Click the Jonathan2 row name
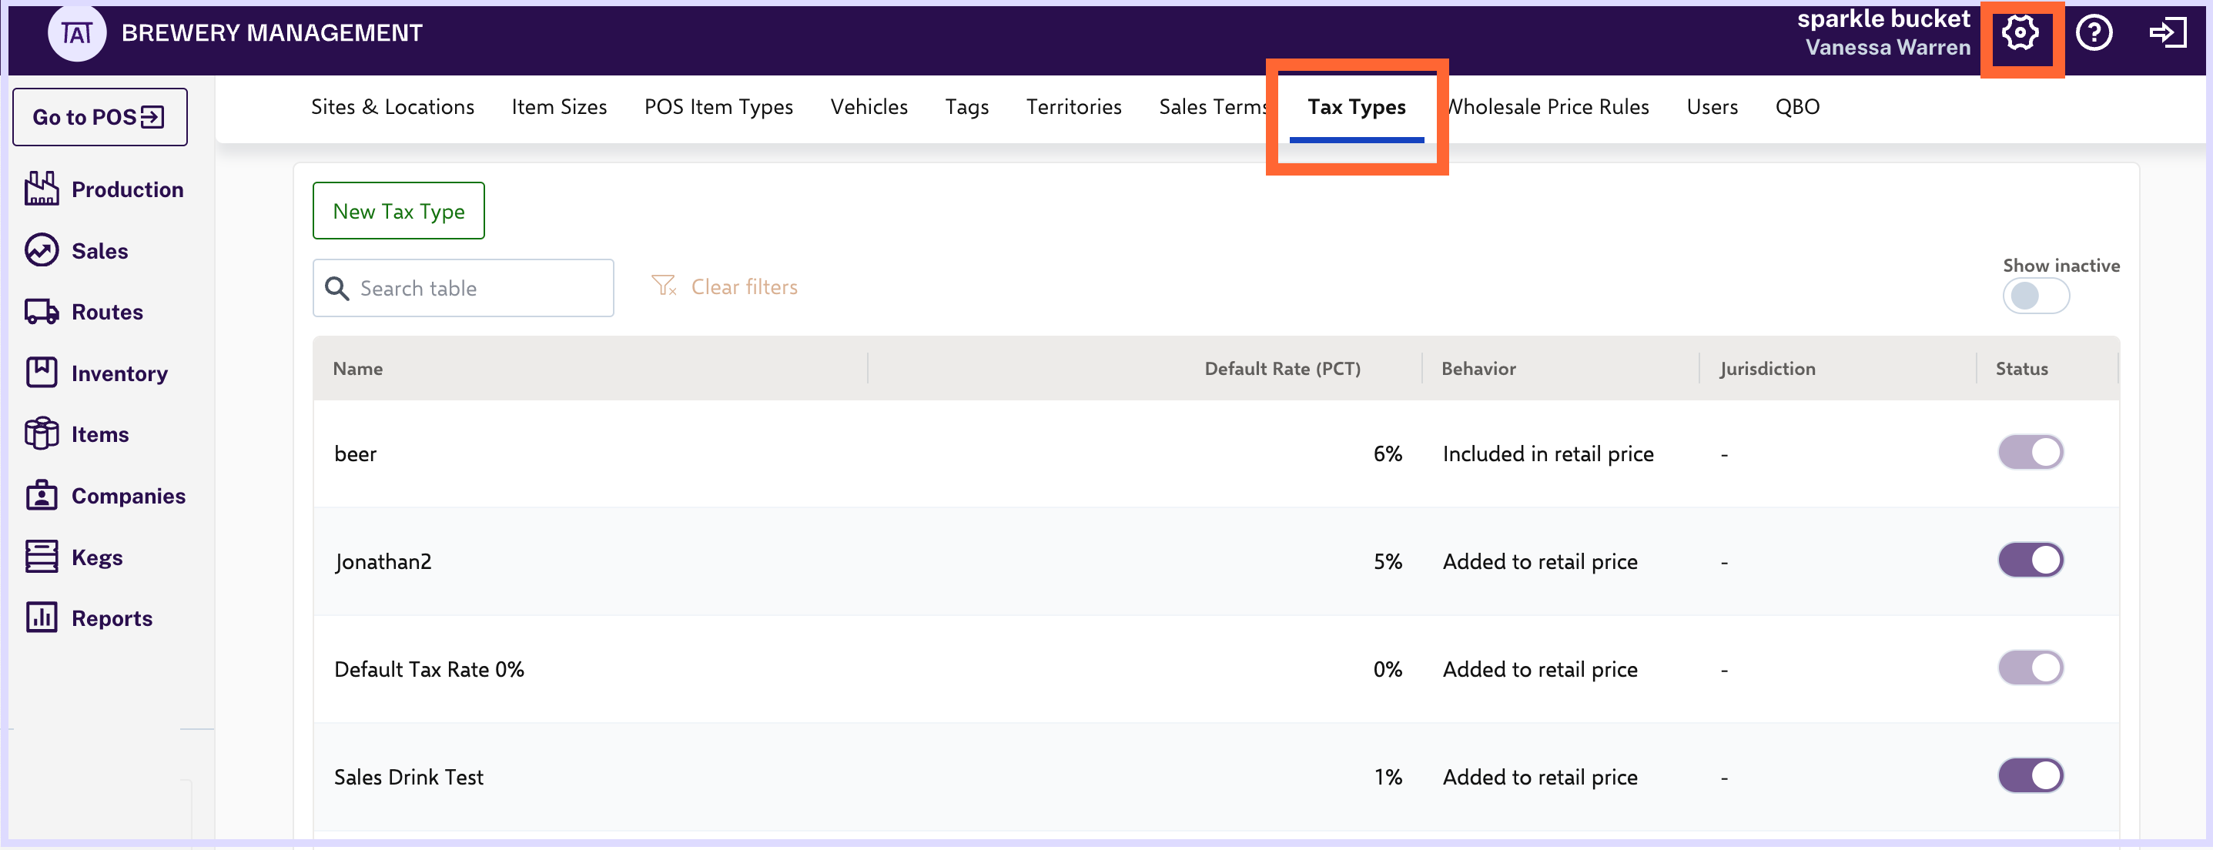2213x850 pixels. pyautogui.click(x=383, y=561)
